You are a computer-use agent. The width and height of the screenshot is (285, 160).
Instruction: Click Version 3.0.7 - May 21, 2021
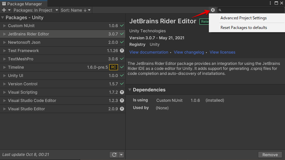157,38
